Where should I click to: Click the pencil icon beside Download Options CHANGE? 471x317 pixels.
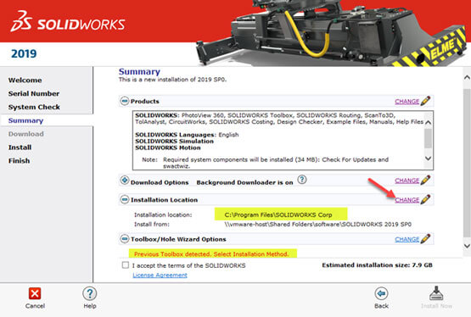[x=426, y=180]
